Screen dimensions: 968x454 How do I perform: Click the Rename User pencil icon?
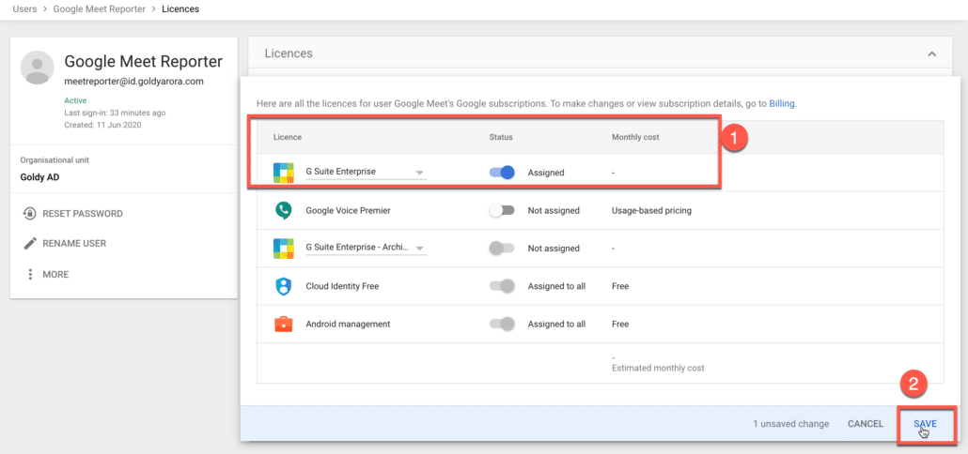pos(30,243)
